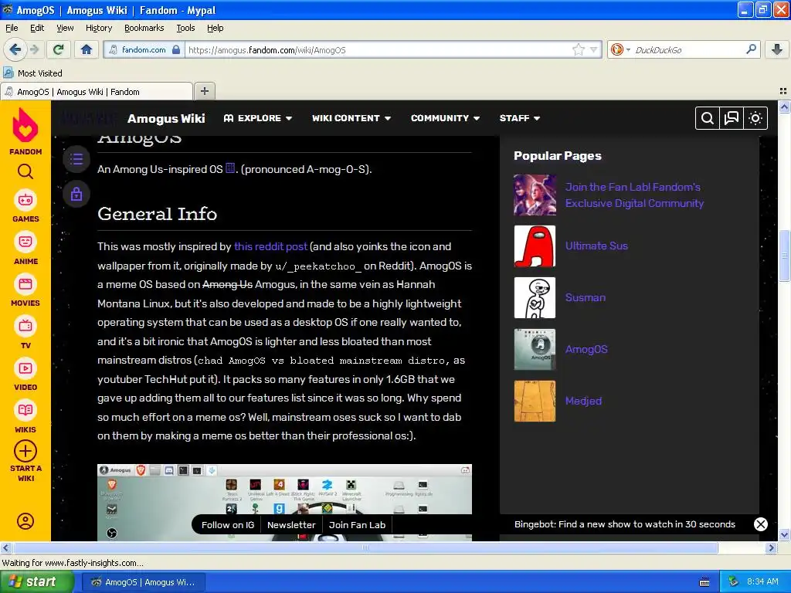Click the Windows Start button
Image resolution: width=791 pixels, height=593 pixels.
(x=36, y=582)
